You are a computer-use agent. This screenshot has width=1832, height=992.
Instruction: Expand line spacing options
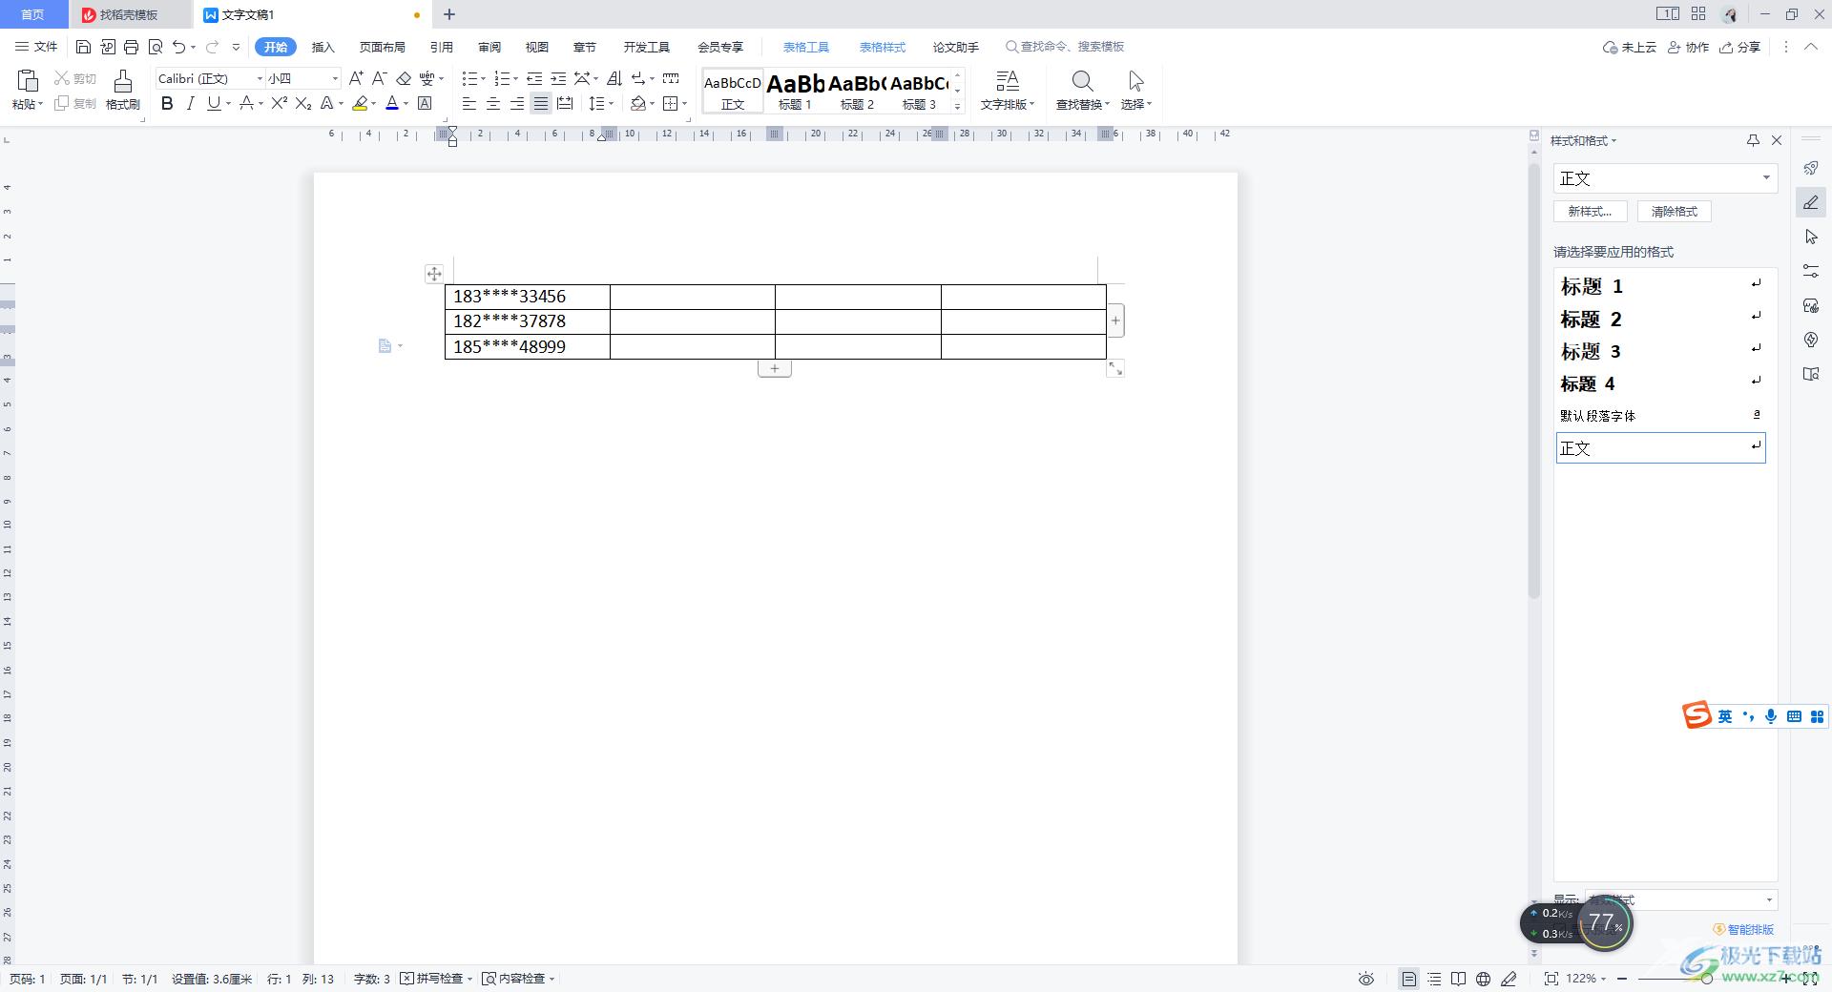[611, 104]
